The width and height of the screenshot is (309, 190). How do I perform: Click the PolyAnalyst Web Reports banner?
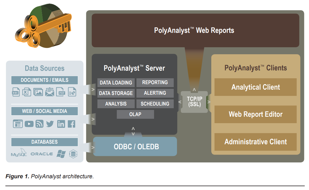195,30
